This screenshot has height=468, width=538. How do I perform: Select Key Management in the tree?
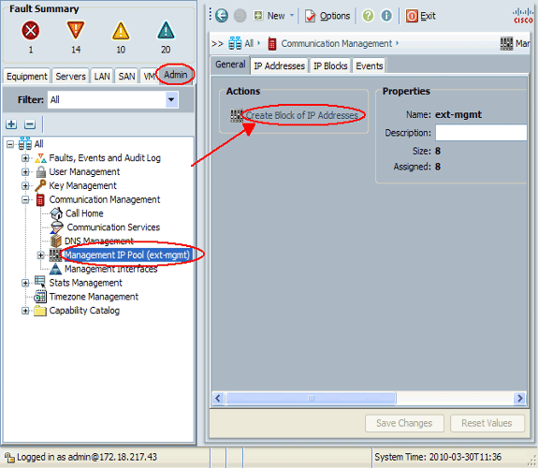coord(82,185)
